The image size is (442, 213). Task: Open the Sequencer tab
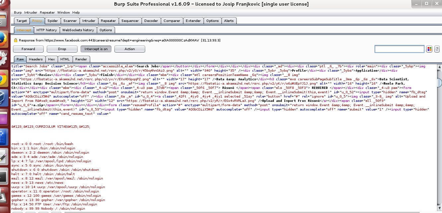point(130,21)
